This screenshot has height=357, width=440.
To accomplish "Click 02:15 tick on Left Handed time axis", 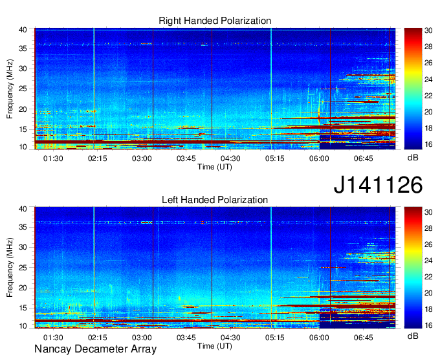I will tap(97, 338).
